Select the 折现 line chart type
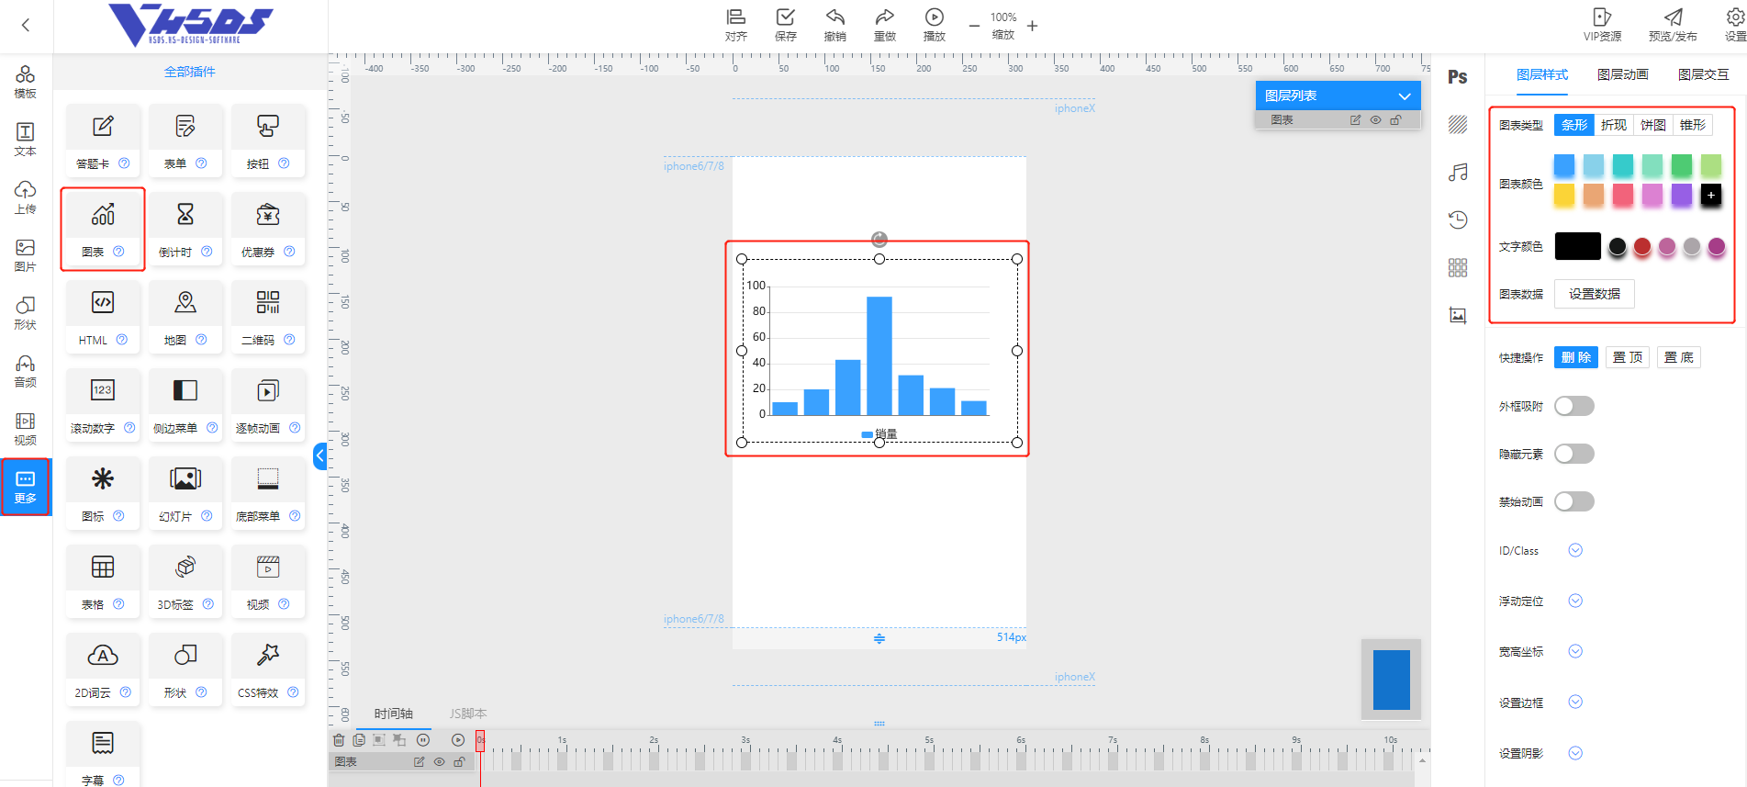 click(1614, 125)
